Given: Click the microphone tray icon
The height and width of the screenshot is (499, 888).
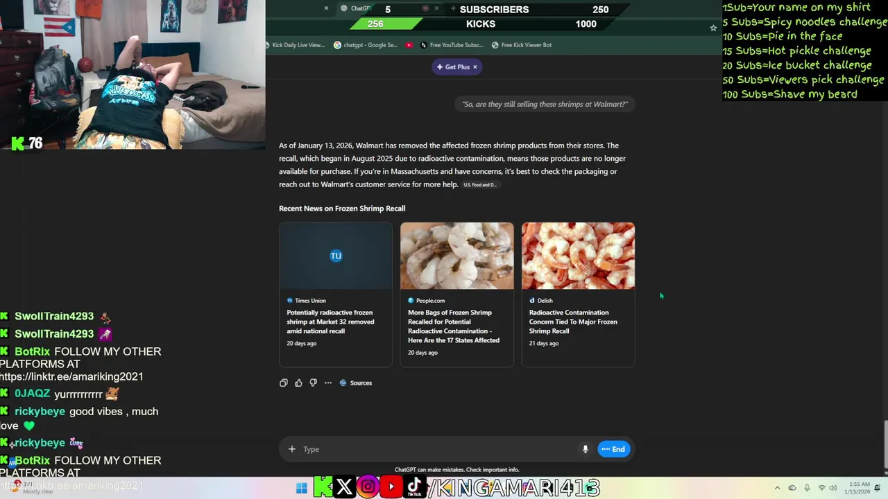Looking at the screenshot, I should (x=807, y=488).
